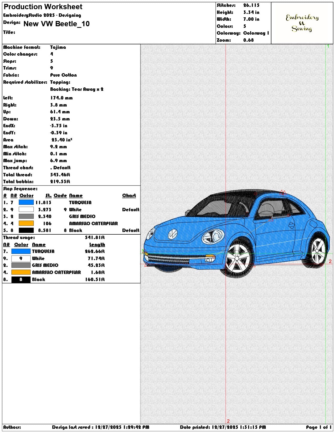Image resolution: width=335 pixels, height=433 pixels.
Task: Click the Up value 61.4 mm
Action: (x=60, y=112)
